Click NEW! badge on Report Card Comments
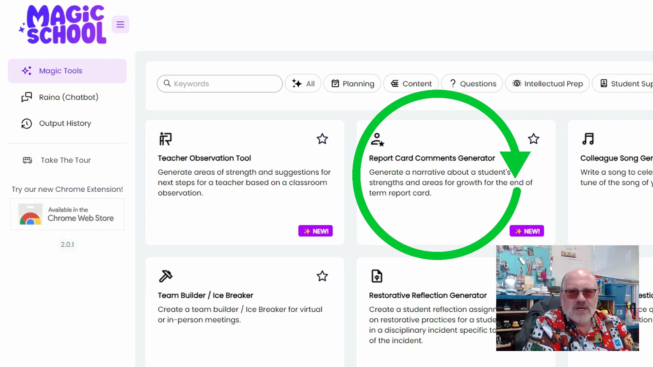Image resolution: width=653 pixels, height=367 pixels. point(527,231)
